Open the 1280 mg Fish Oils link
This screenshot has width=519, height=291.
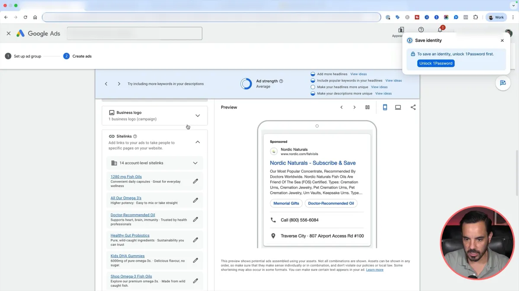pos(126,177)
